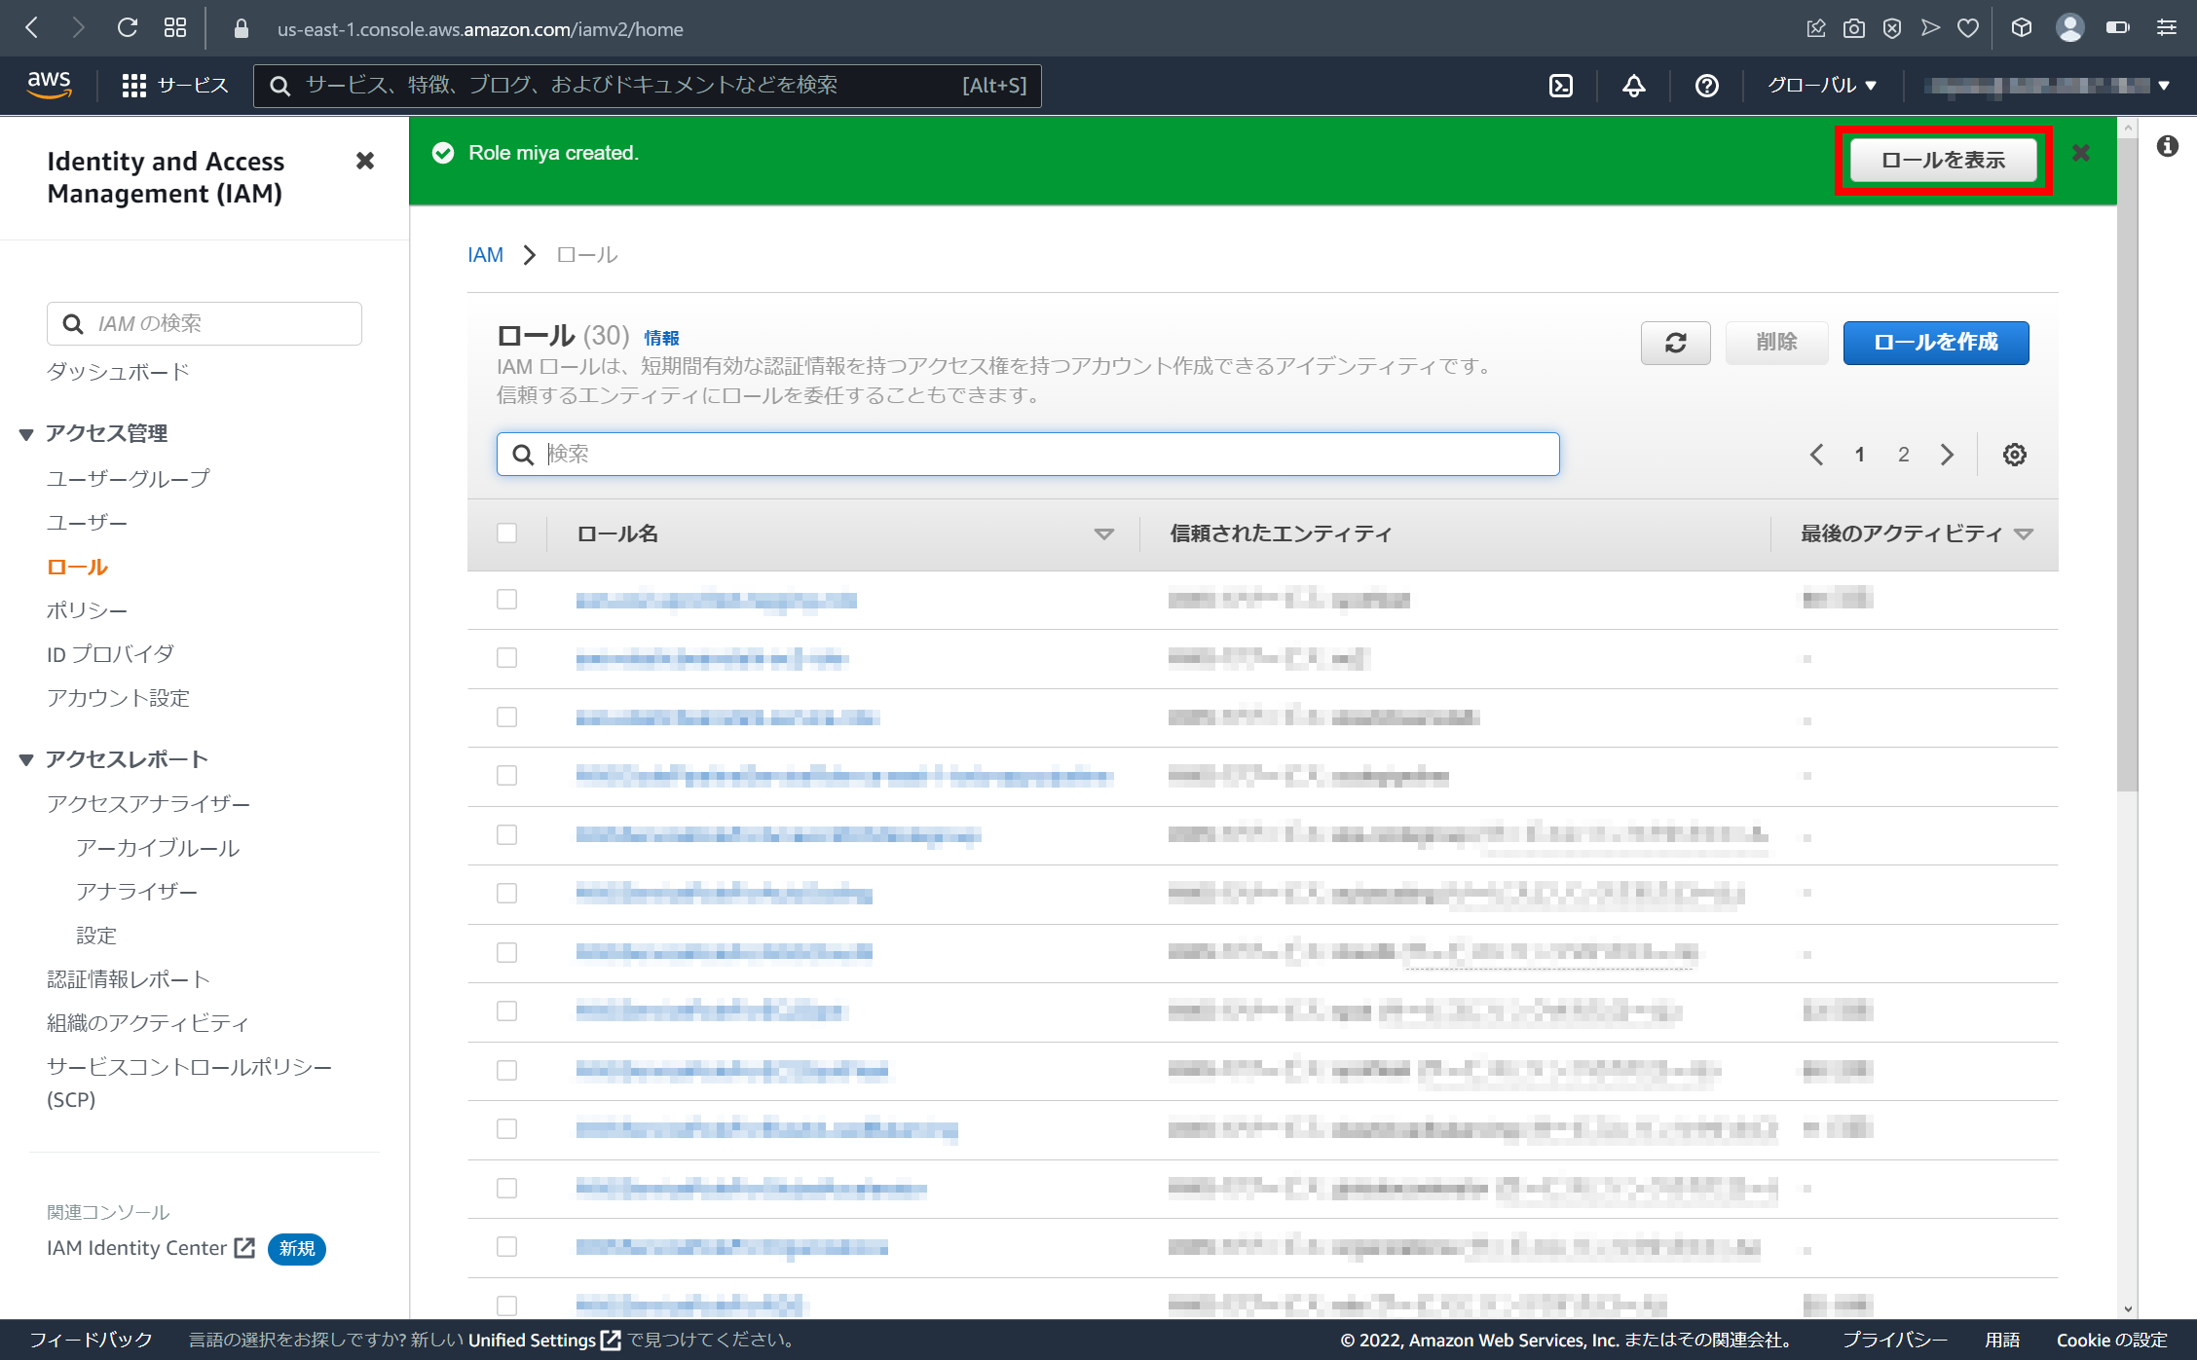Image resolution: width=2197 pixels, height=1360 pixels.
Task: Go to previous page of roles
Action: [x=1816, y=455]
